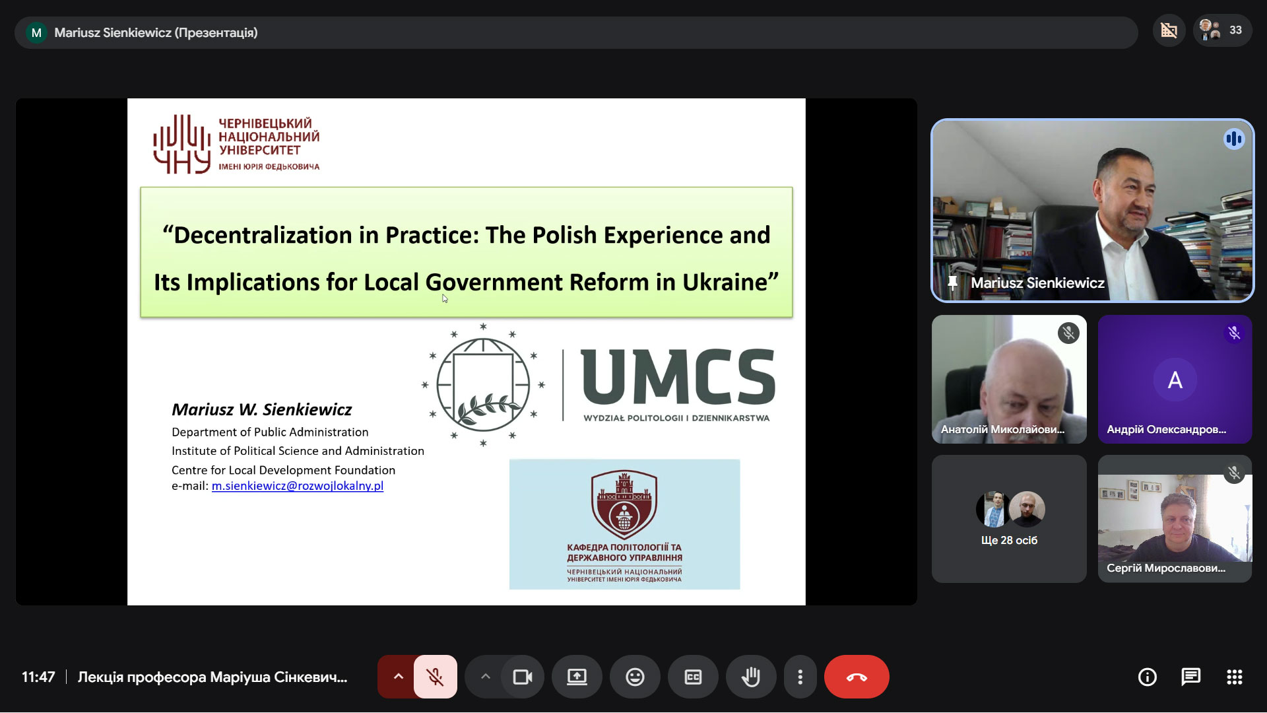Expand audio settings chevron
Viewport: 1267px width, 713px height.
click(398, 677)
